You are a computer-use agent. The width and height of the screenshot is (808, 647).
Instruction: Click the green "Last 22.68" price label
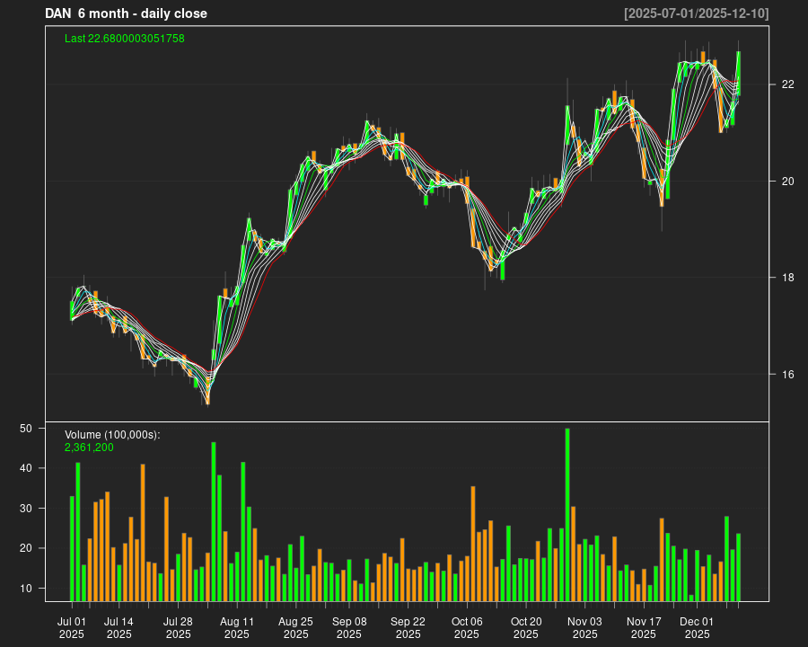pos(125,39)
